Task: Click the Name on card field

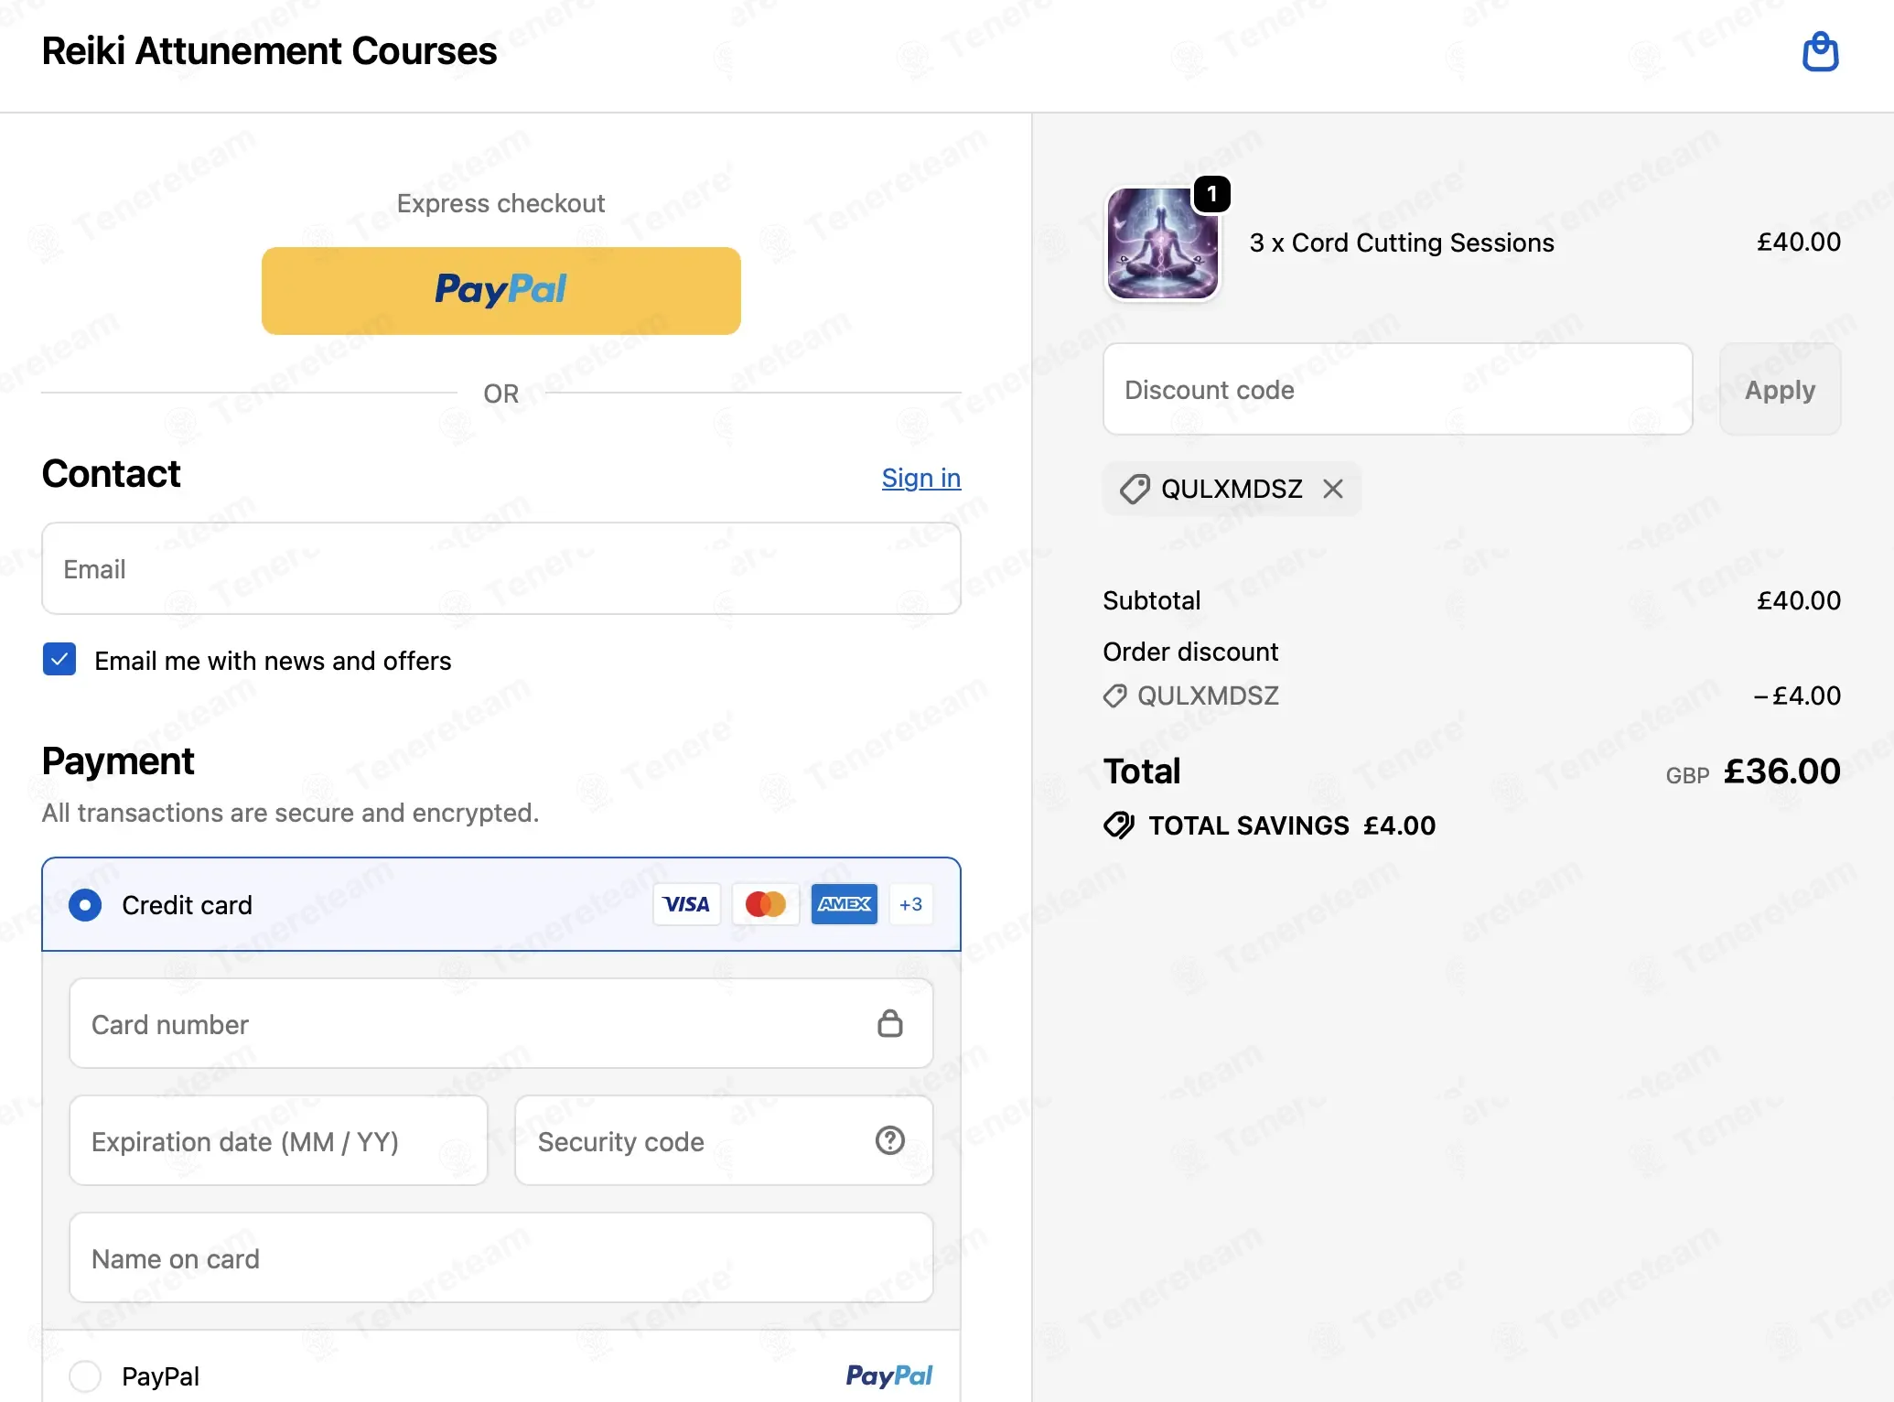Action: coord(501,1257)
